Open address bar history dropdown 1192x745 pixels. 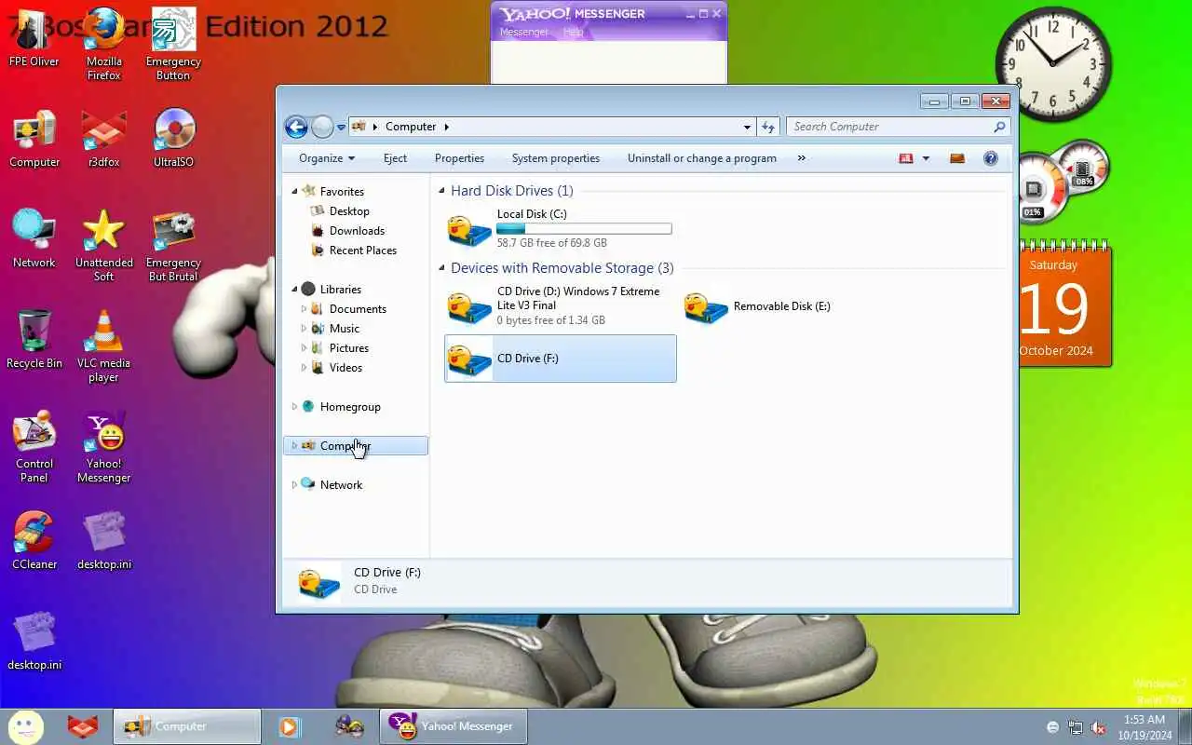coord(747,127)
